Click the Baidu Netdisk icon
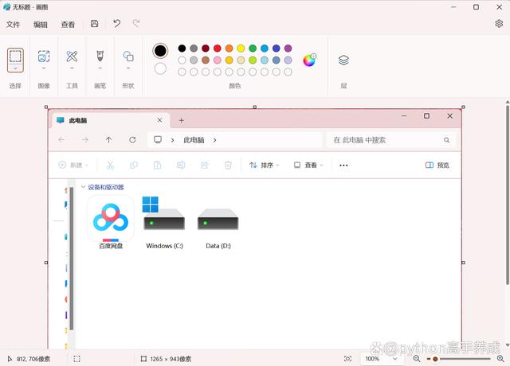Viewport: 510px width, 366px height. [x=111, y=223]
